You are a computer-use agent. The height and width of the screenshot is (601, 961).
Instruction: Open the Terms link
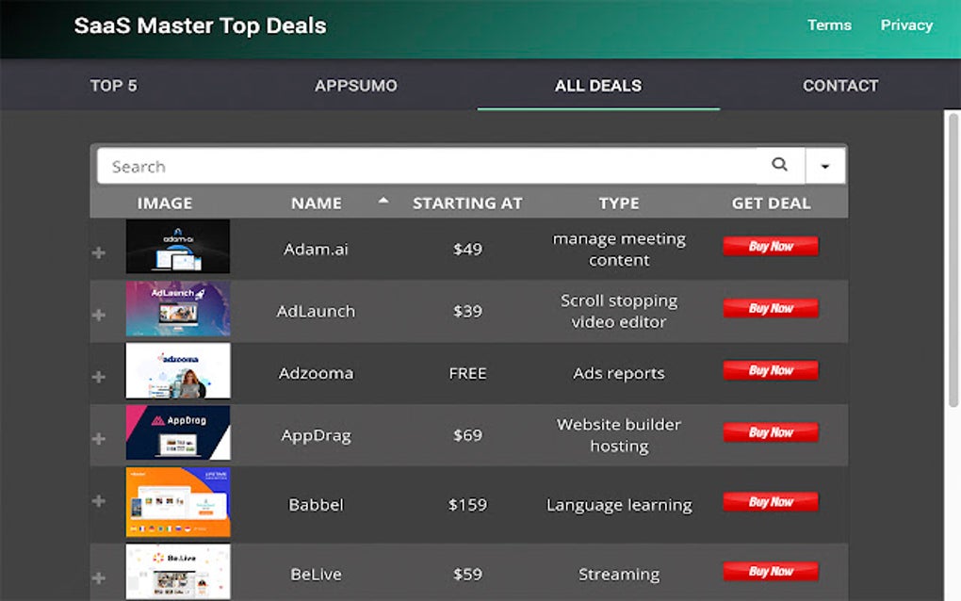click(x=829, y=25)
